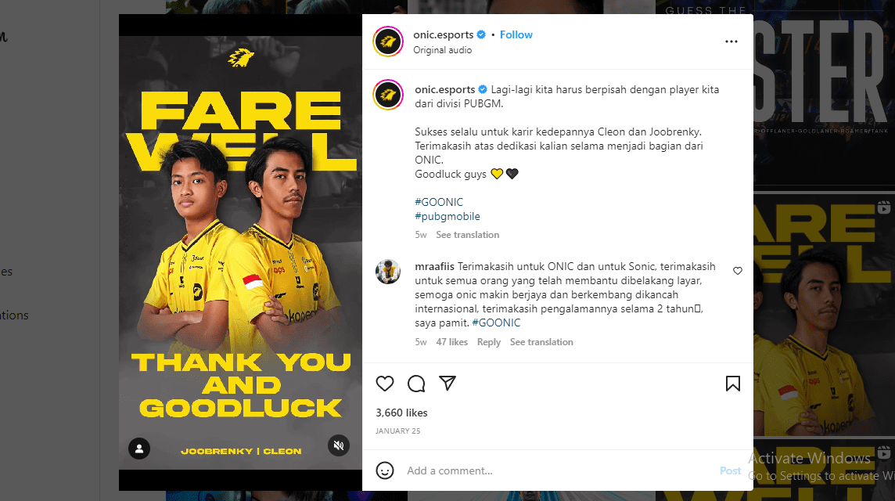Save the post with the bookmark icon
The image size is (895, 501).
(733, 384)
